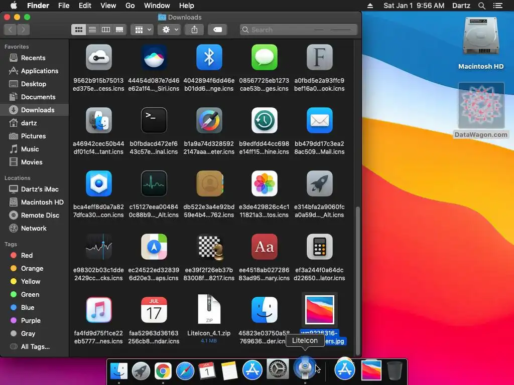Select the Launchpad rocket Alt icon file

(x=320, y=183)
